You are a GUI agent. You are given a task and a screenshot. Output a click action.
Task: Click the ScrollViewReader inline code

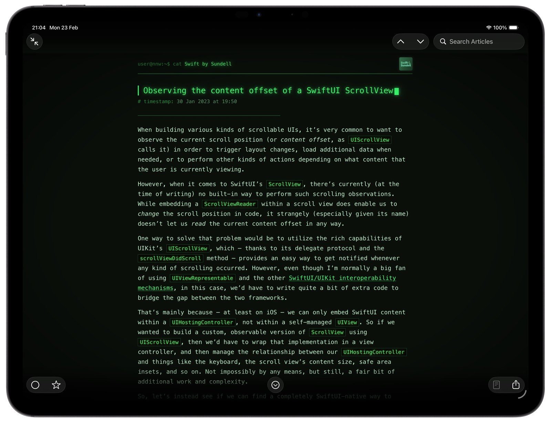230,204
